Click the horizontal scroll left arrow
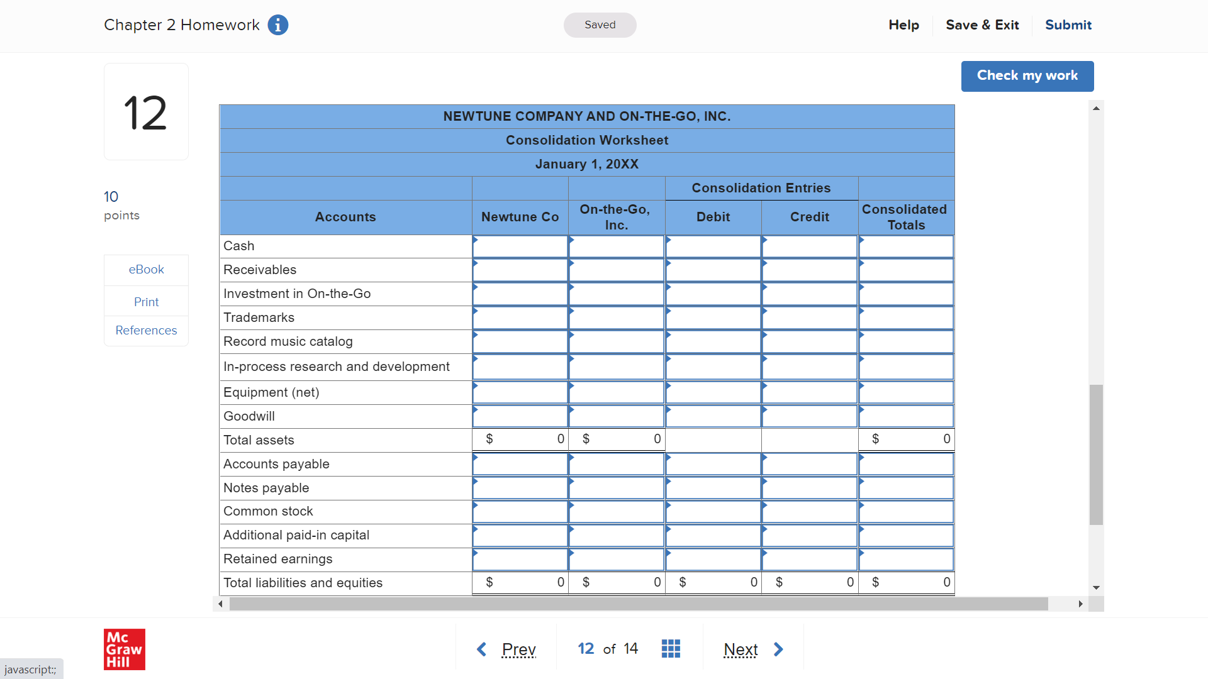This screenshot has height=679, width=1208. 220,604
